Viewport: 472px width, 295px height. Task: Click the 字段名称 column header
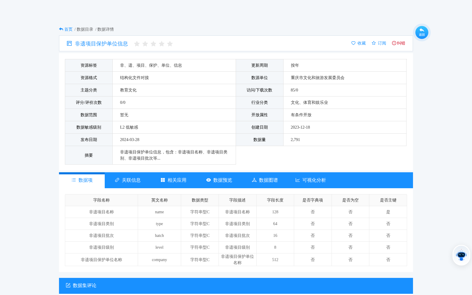point(101,200)
